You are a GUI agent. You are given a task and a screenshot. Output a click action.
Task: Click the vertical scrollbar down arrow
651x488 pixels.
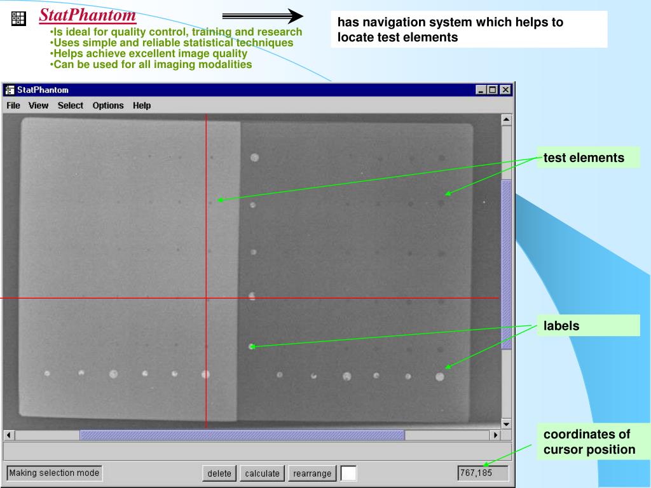click(x=506, y=424)
